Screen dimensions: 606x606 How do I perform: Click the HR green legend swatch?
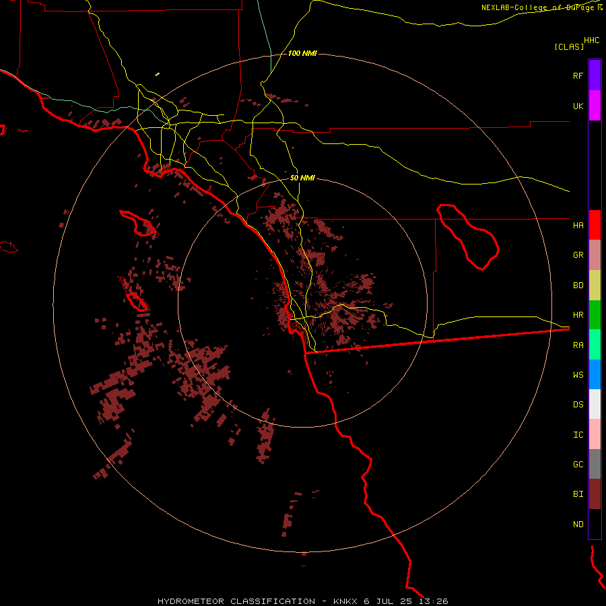click(595, 315)
